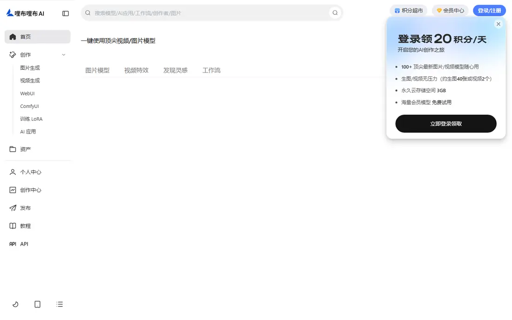This screenshot has height=320, width=512.
Task: Open AI 应用 in the sidebar
Action: tap(28, 132)
